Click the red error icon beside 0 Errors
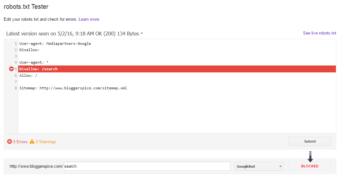340x178 pixels. coord(9,142)
